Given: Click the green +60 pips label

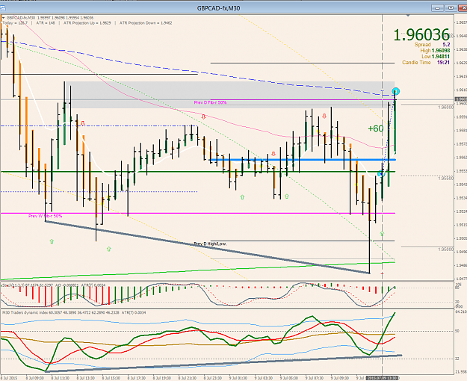Looking at the screenshot, I should click(376, 128).
